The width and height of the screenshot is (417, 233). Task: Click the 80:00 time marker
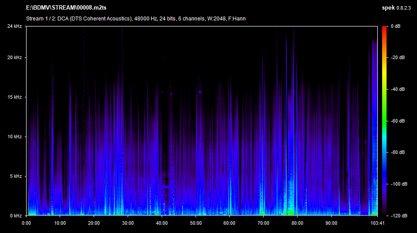(x=297, y=222)
